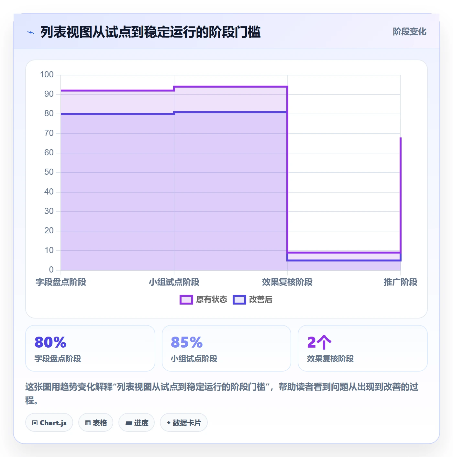Click the 0 y-axis tick label
Screen dimensions: 453x457
coord(51,270)
